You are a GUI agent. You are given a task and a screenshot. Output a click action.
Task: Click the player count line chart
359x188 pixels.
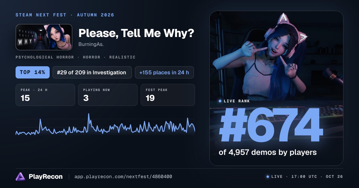click(105, 125)
